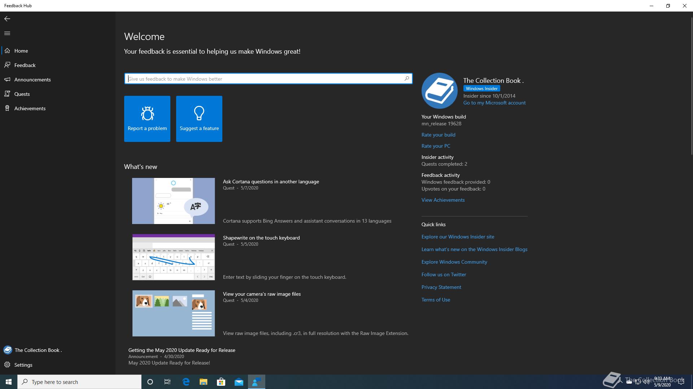Open Microsoft Store from taskbar
This screenshot has height=389, width=693.
pyautogui.click(x=221, y=382)
